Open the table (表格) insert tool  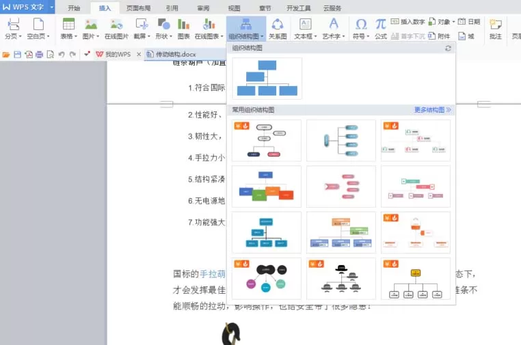[68, 29]
